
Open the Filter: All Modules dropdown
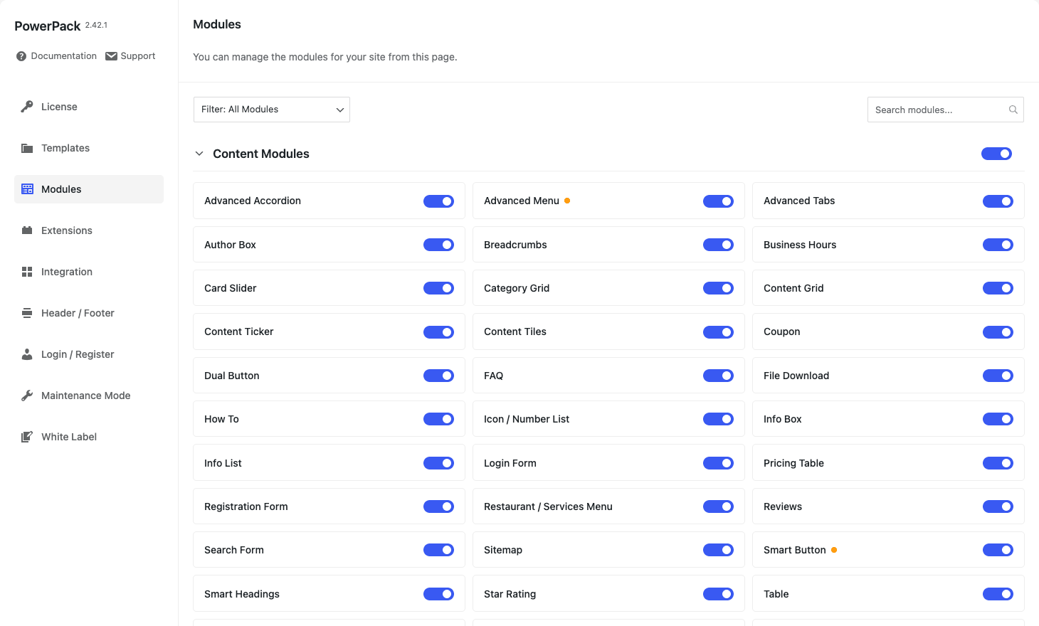tap(272, 110)
